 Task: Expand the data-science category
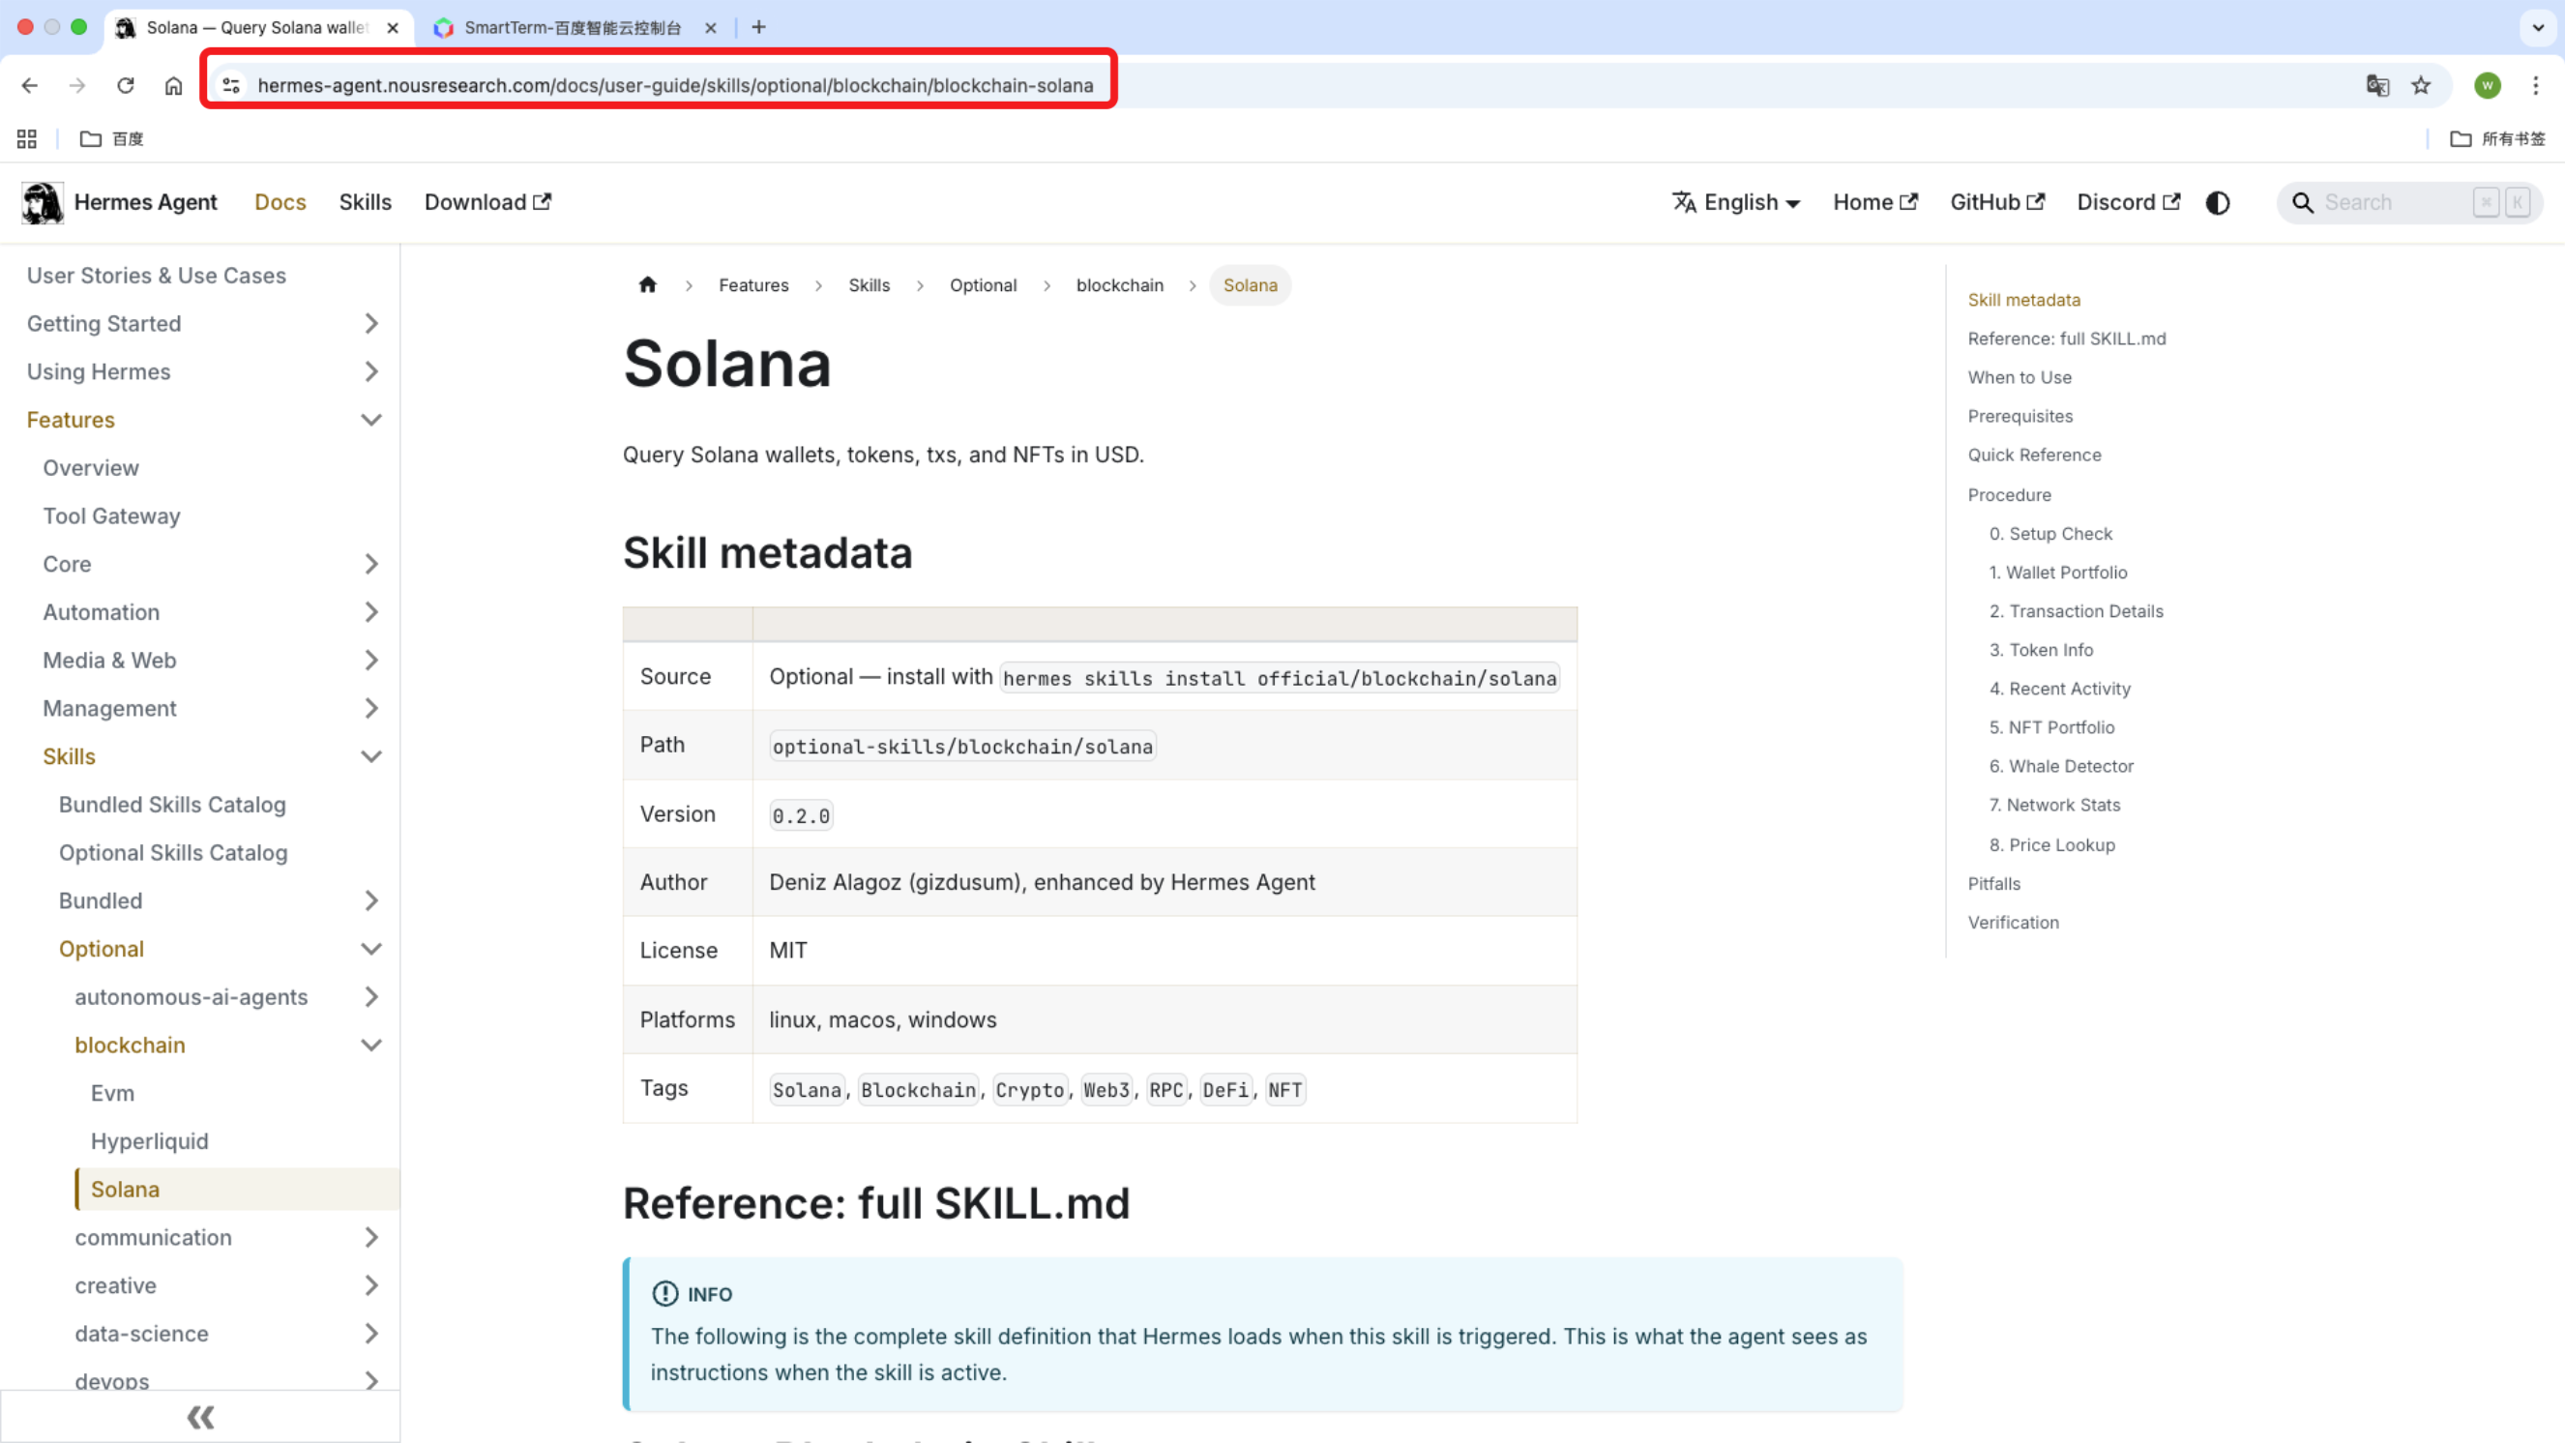[x=371, y=1334]
